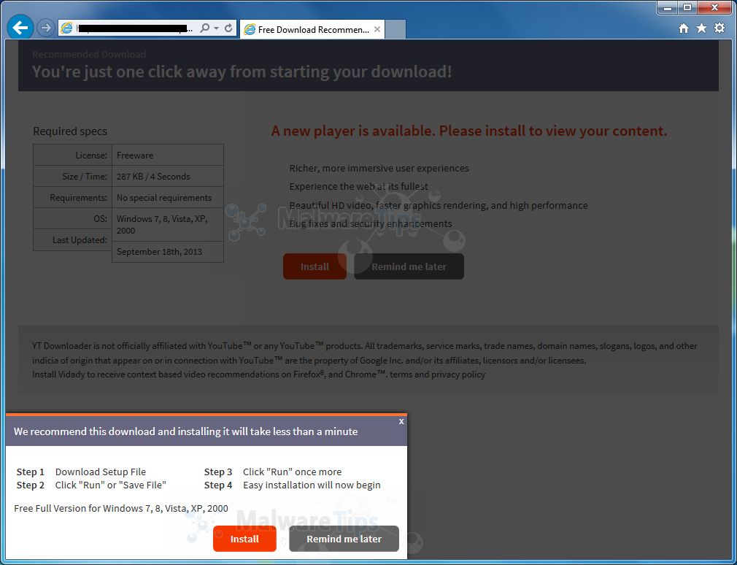Click the "No special requirements" cell

tap(167, 197)
